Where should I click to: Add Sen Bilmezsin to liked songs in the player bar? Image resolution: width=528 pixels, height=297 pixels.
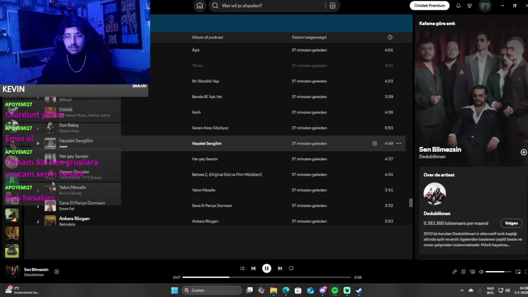point(57,271)
